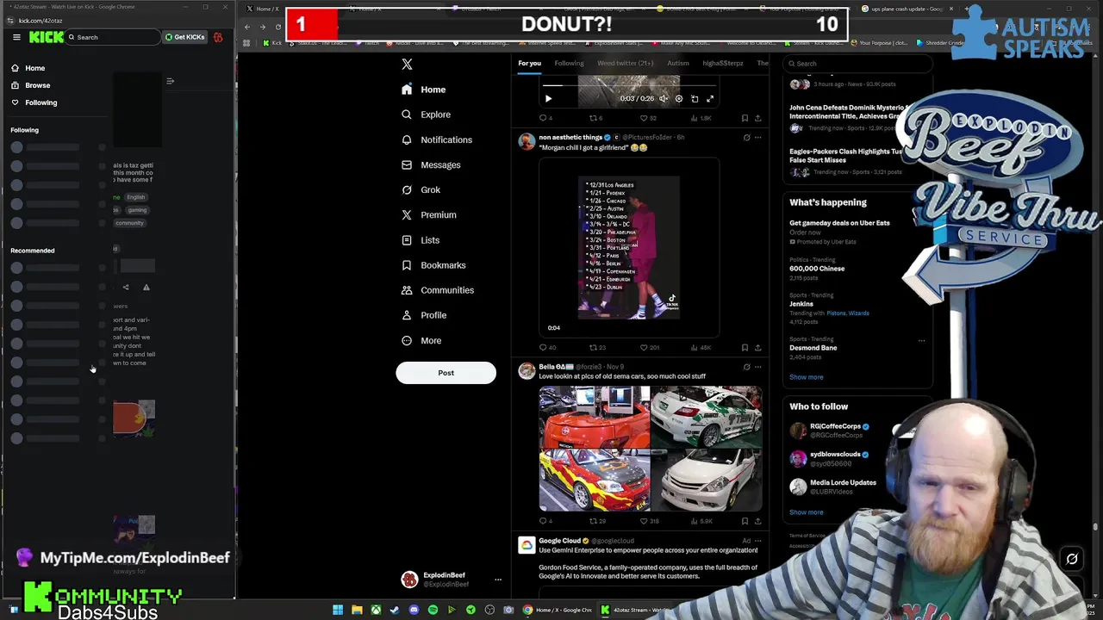Like Bella's sema cars post
The image size is (1103, 620).
pos(649,521)
